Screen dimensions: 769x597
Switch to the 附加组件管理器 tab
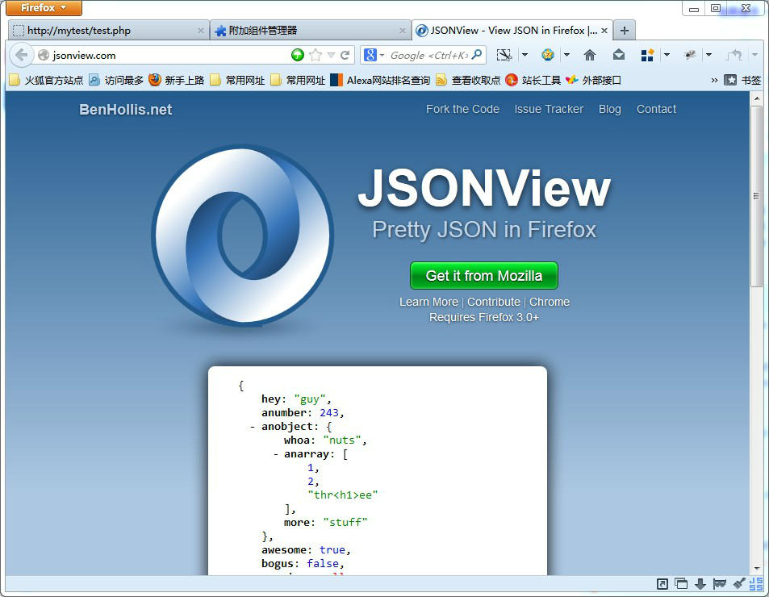pyautogui.click(x=311, y=31)
